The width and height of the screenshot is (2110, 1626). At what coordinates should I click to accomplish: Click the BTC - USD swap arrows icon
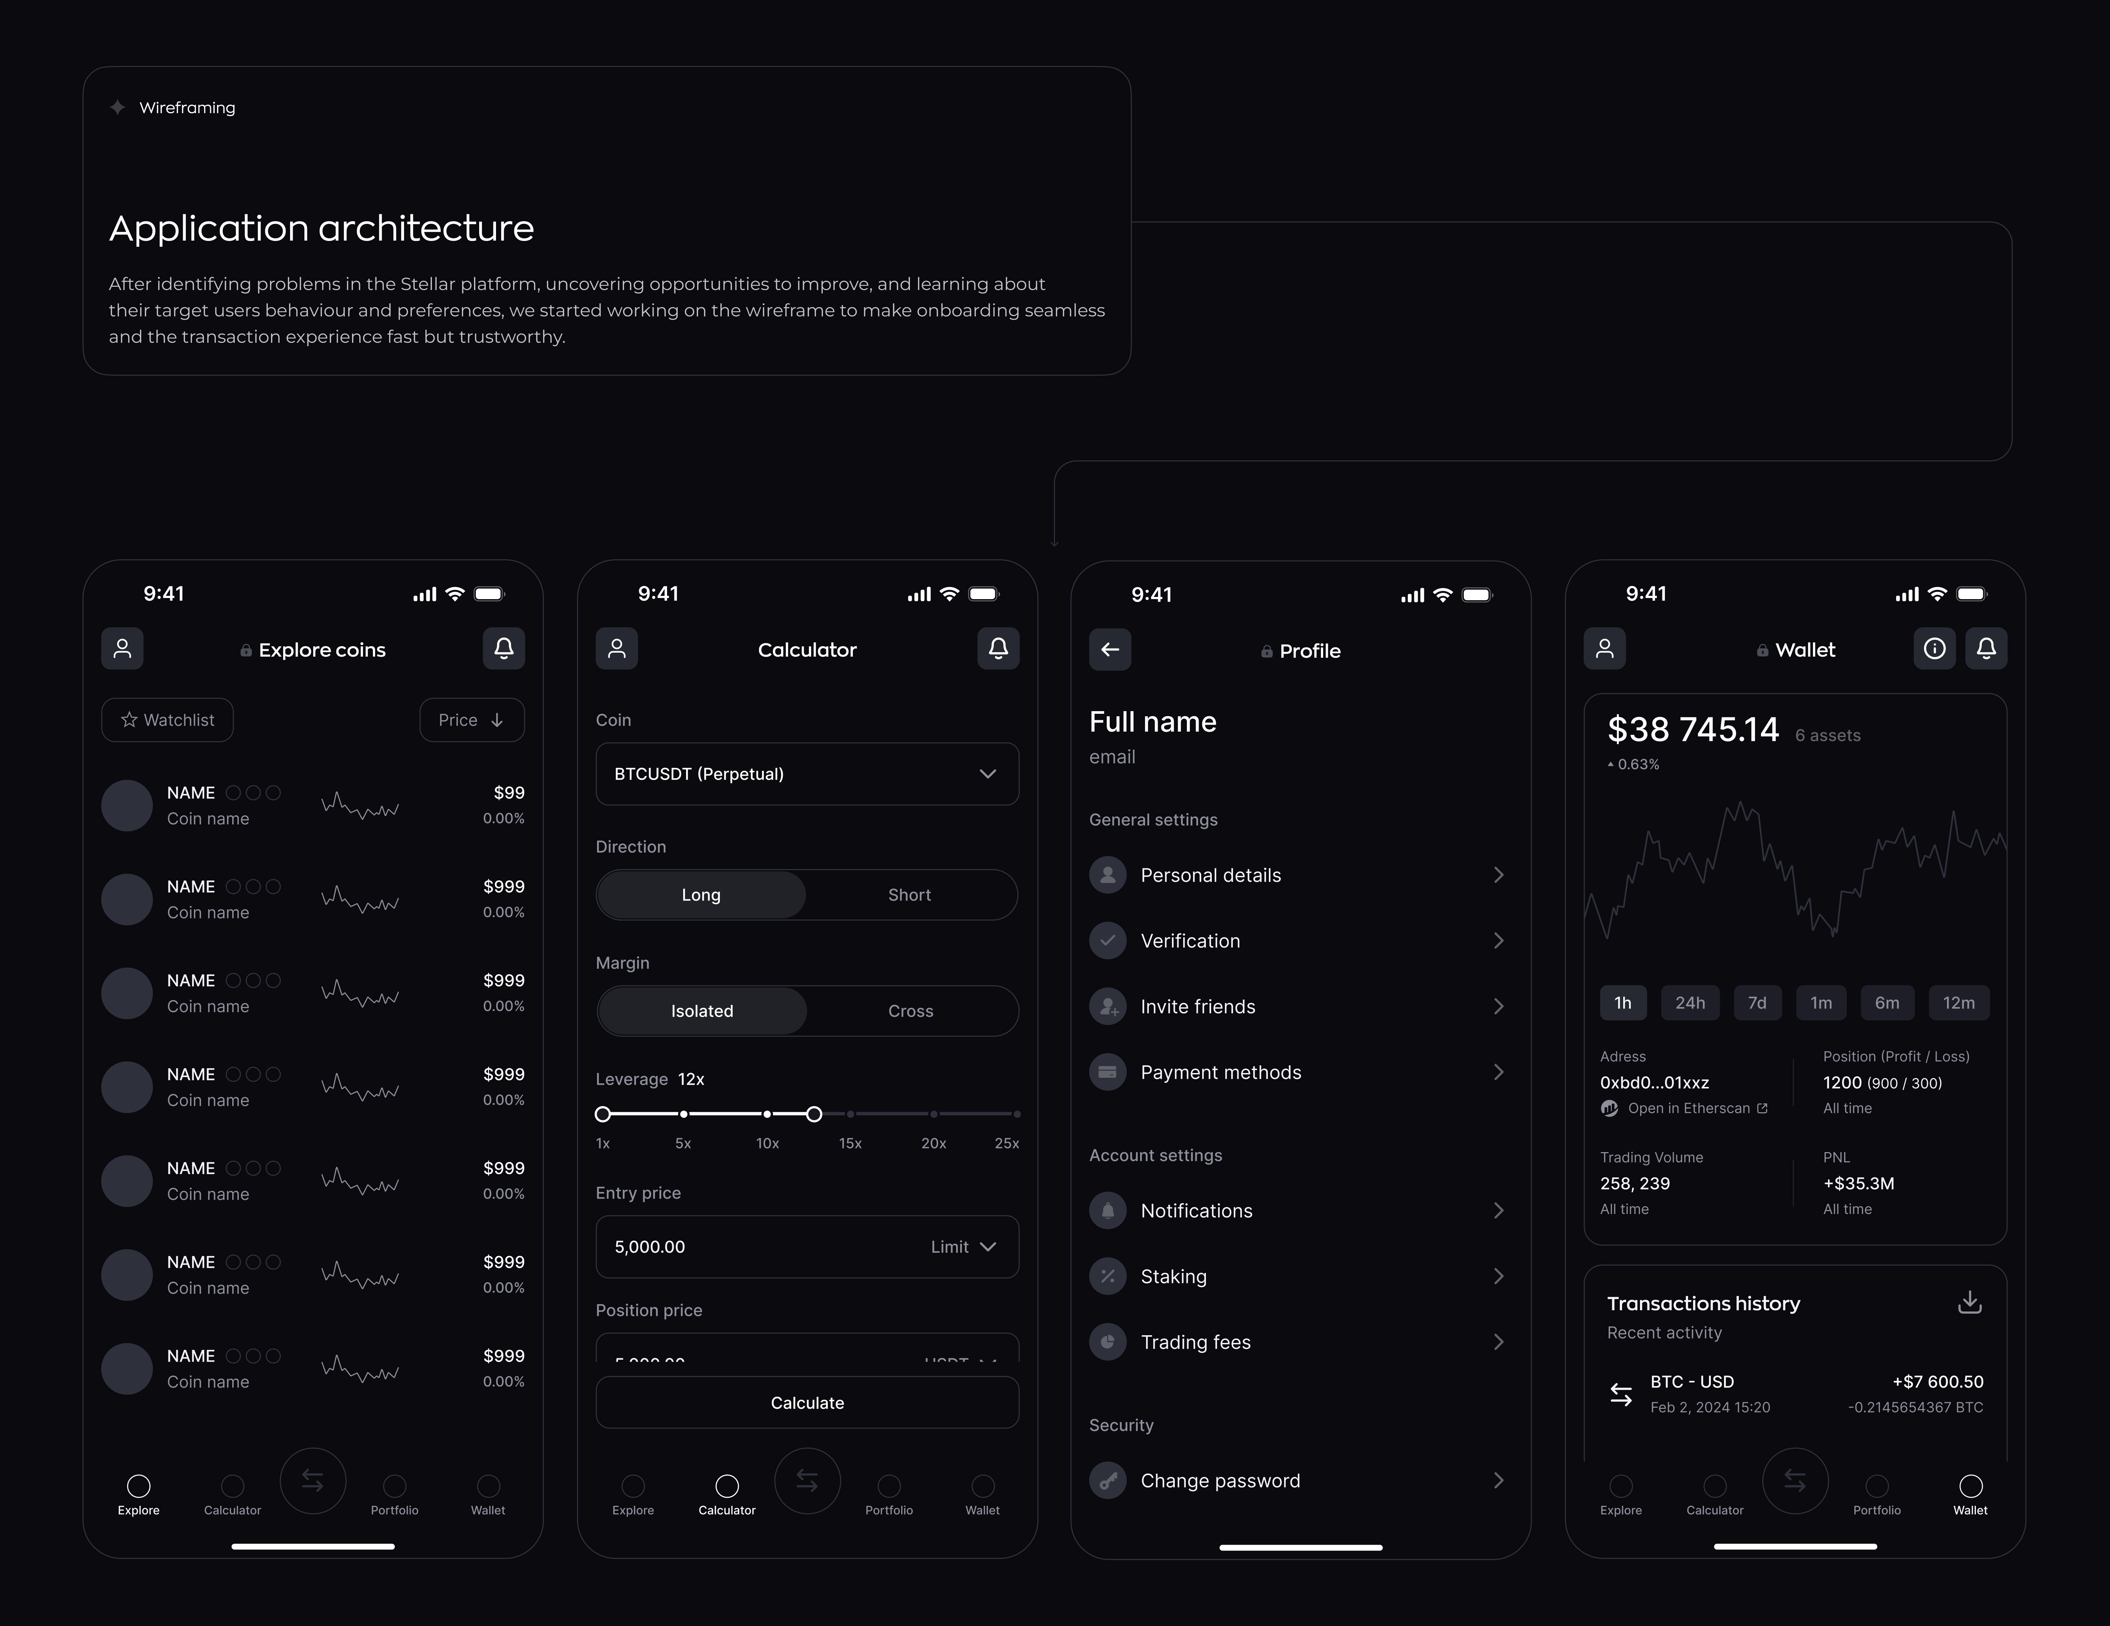[1620, 1394]
